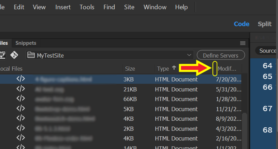Switch to Code view
The height and width of the screenshot is (149, 278).
pos(242,24)
